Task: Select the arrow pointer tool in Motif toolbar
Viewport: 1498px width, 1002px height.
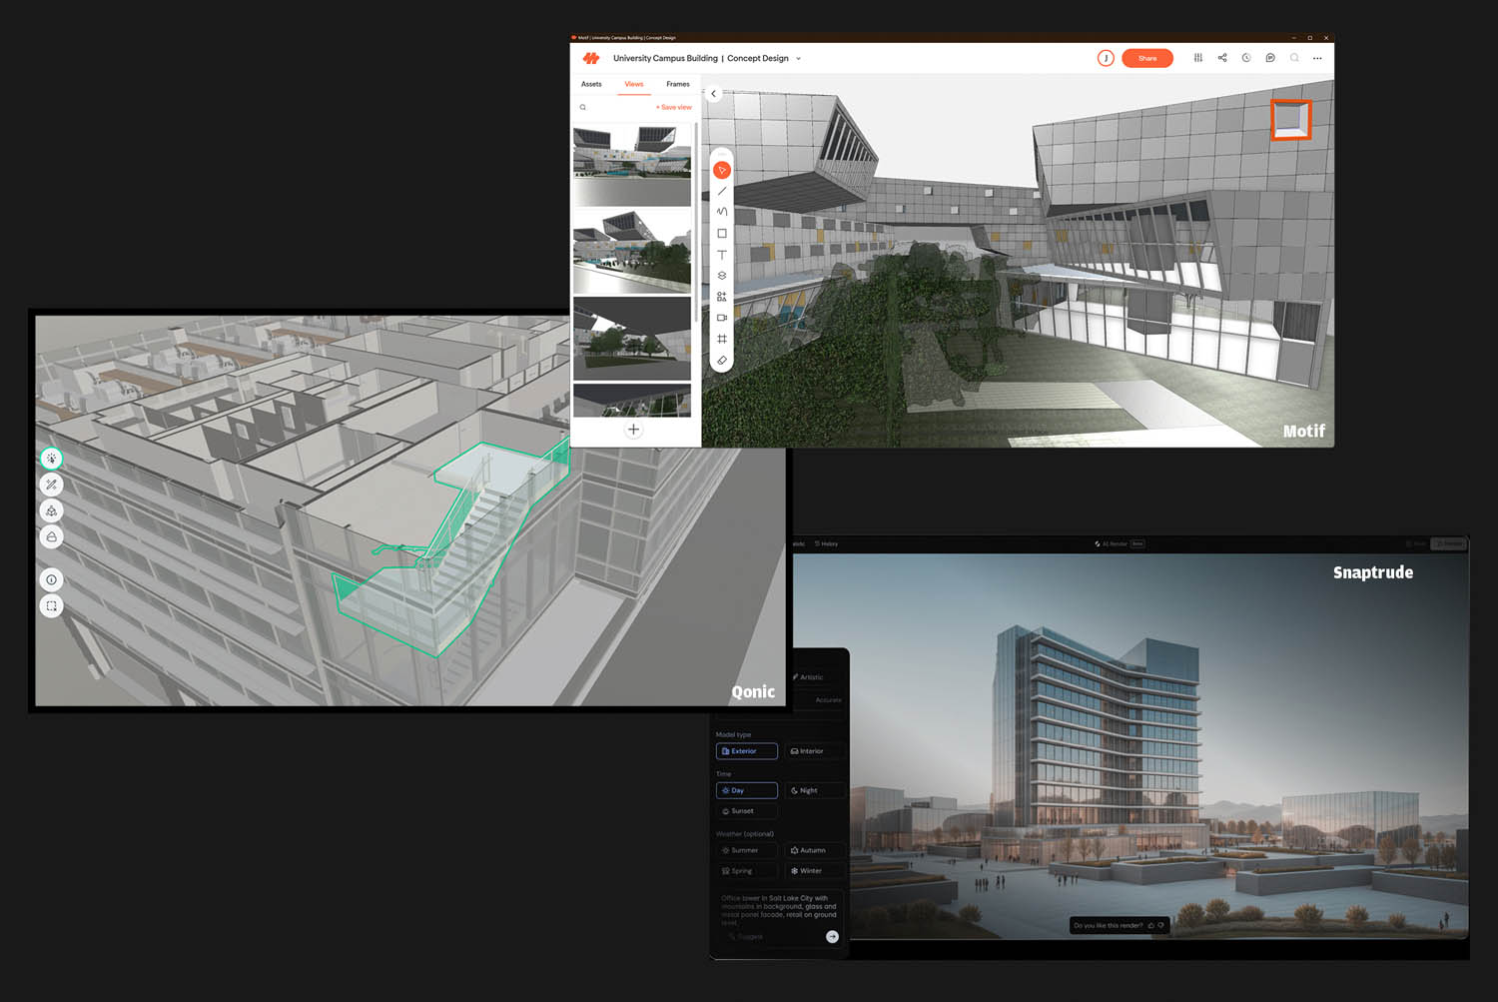Action: 722,170
